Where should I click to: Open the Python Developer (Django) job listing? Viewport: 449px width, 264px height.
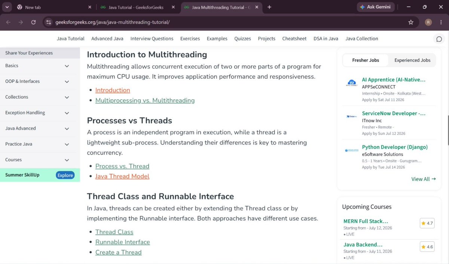pos(395,147)
